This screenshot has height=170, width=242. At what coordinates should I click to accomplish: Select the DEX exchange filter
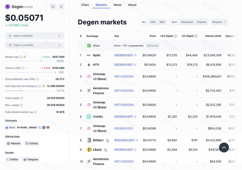pos(162,22)
